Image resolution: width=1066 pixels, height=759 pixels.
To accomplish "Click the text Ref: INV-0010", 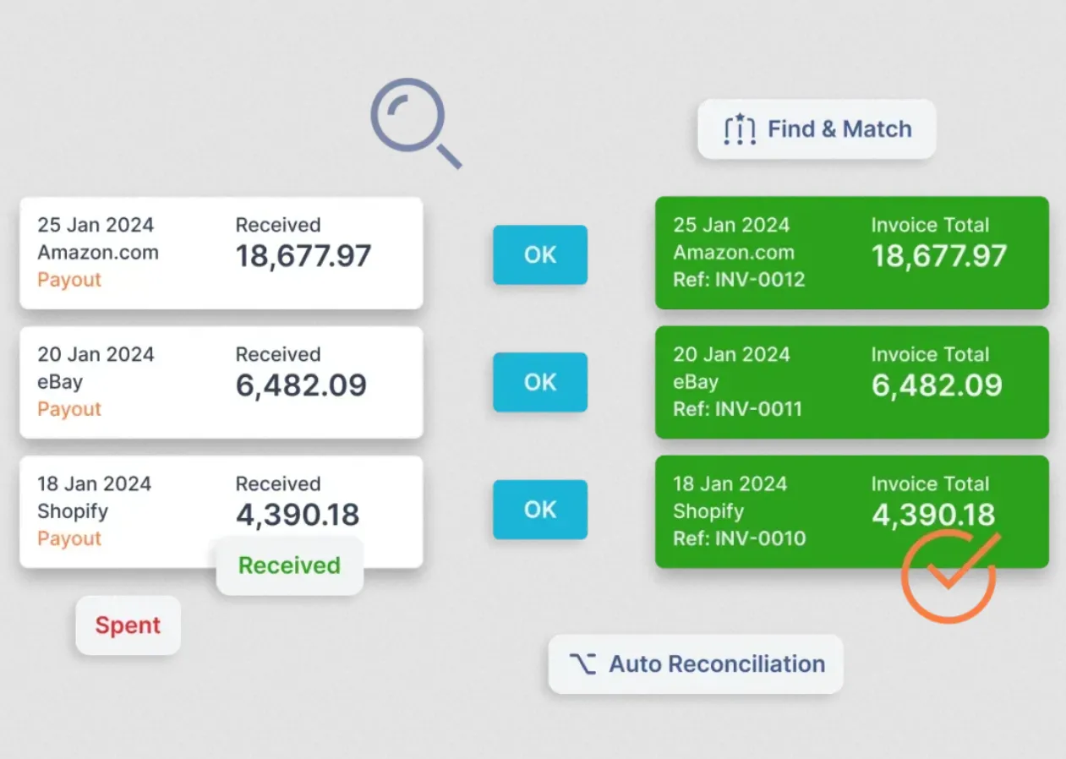I will tap(739, 538).
